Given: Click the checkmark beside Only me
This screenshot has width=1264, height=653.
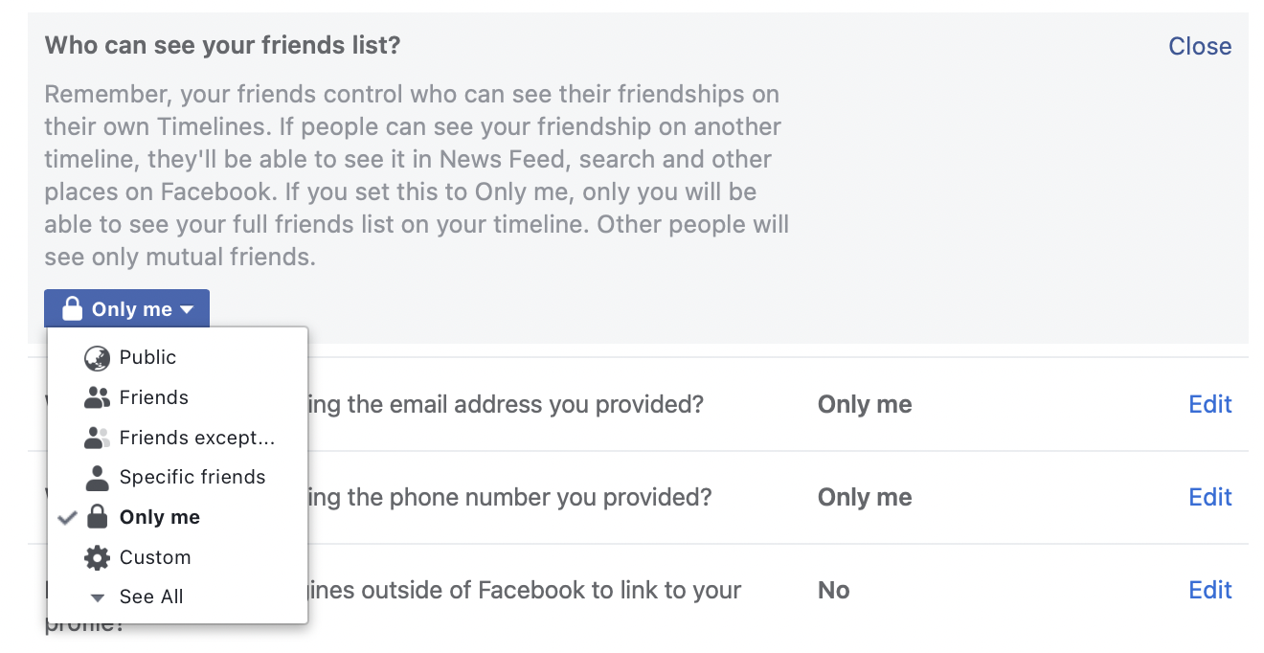Looking at the screenshot, I should [67, 518].
